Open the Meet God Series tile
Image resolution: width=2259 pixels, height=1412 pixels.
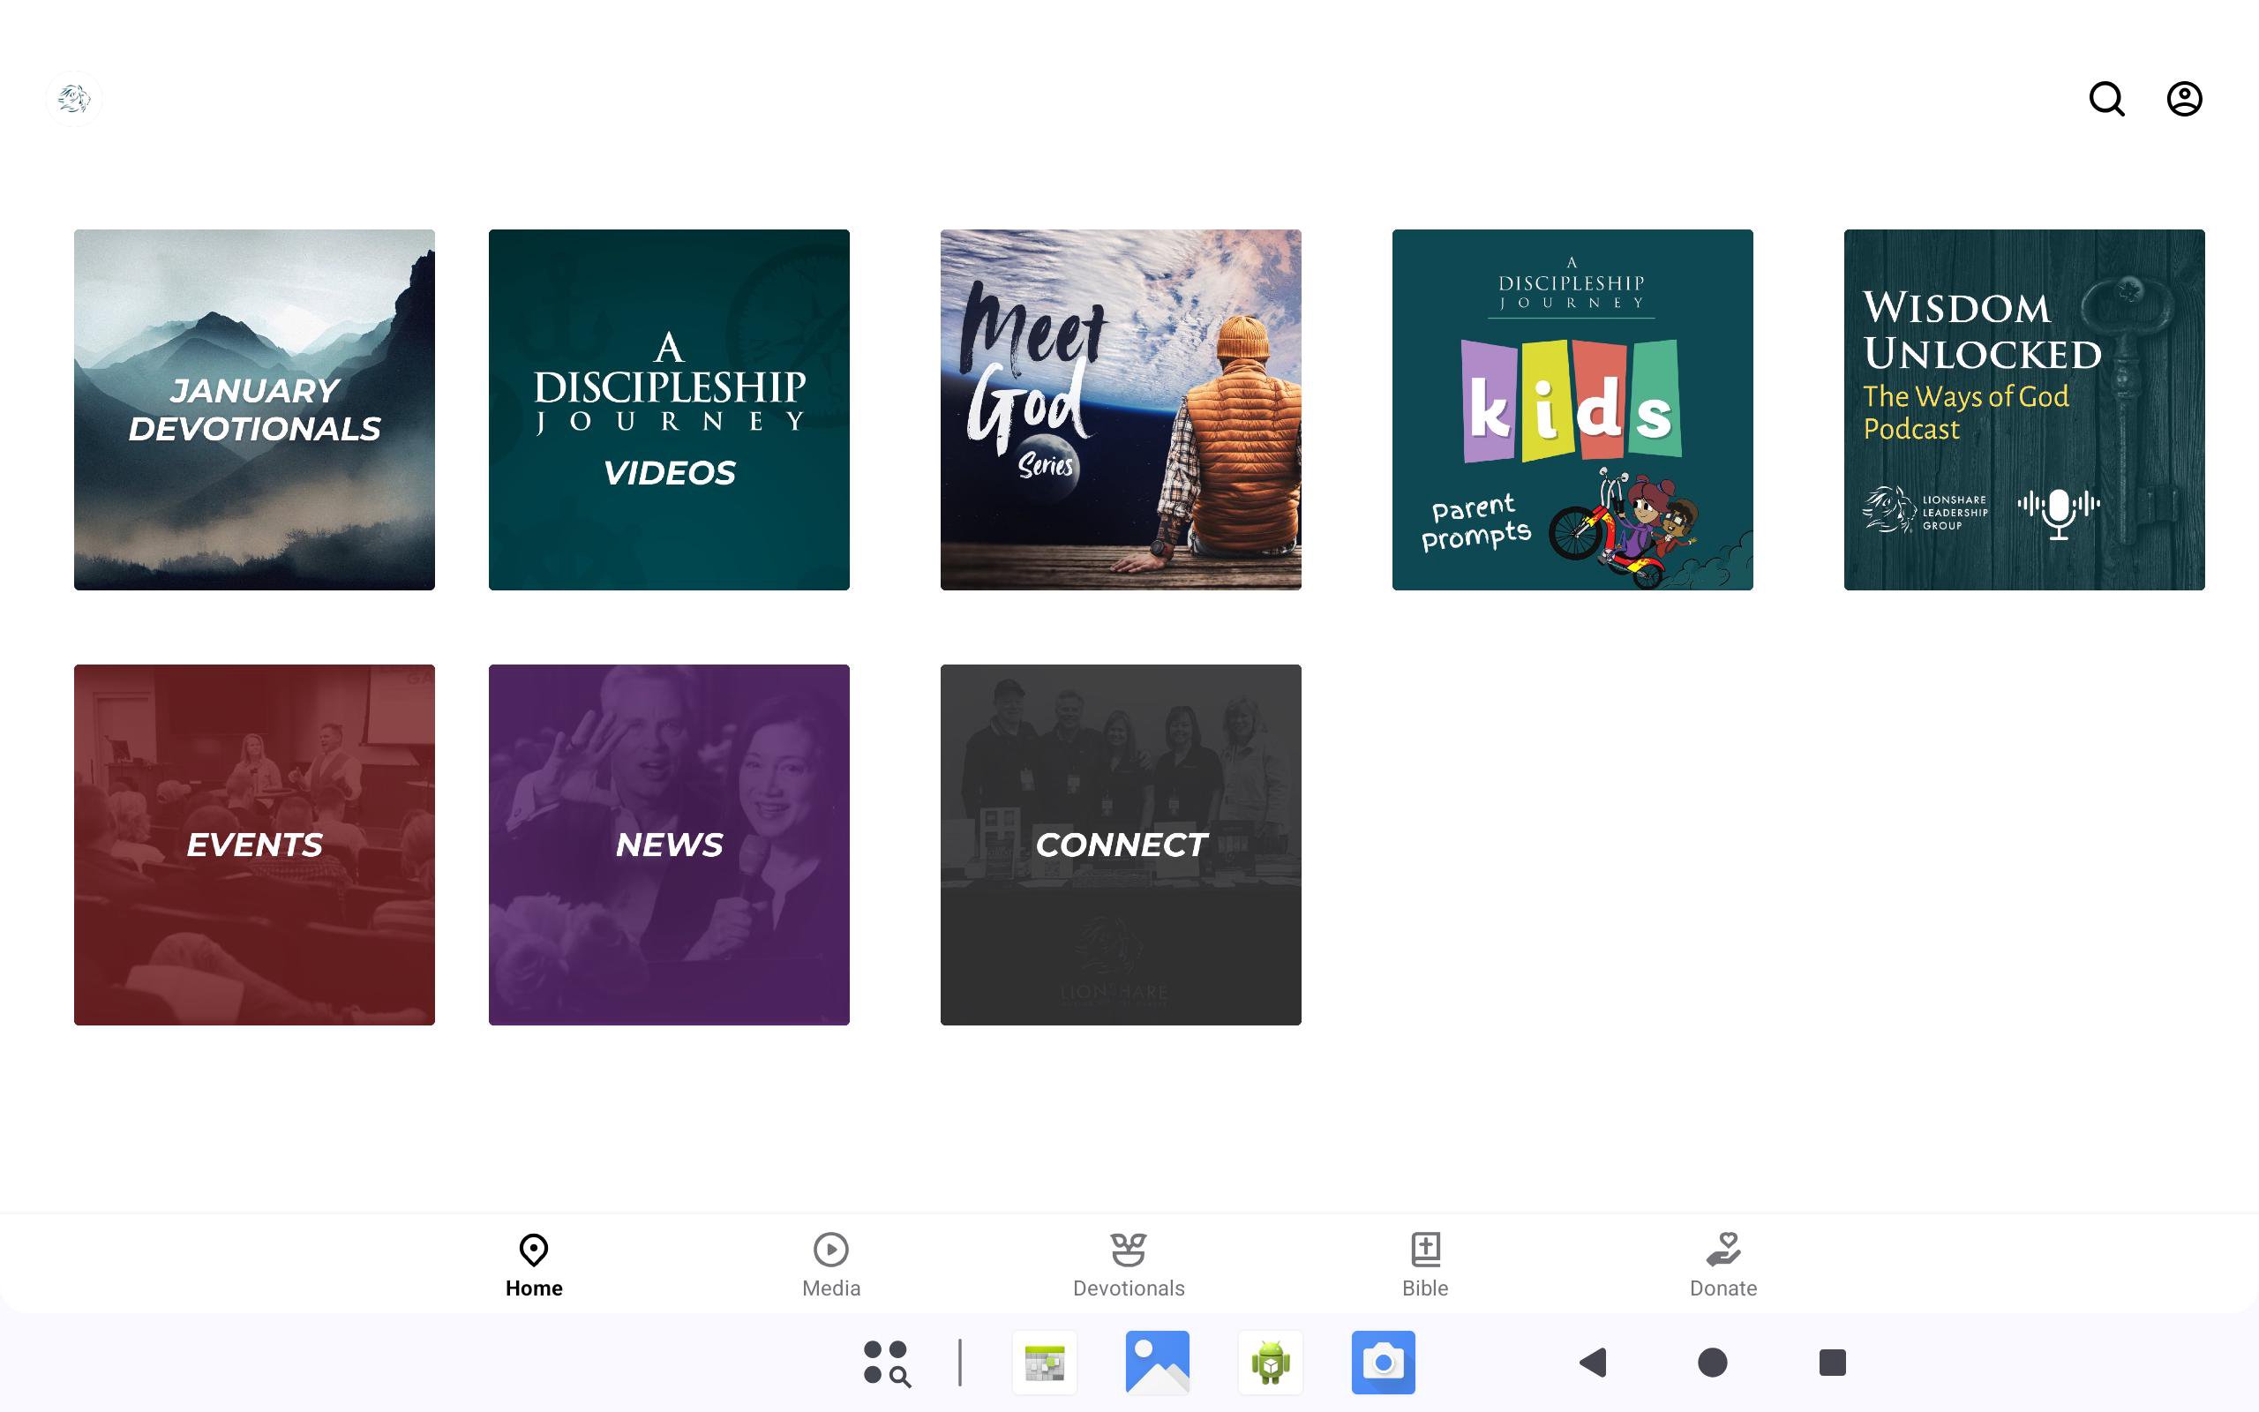click(x=1120, y=409)
